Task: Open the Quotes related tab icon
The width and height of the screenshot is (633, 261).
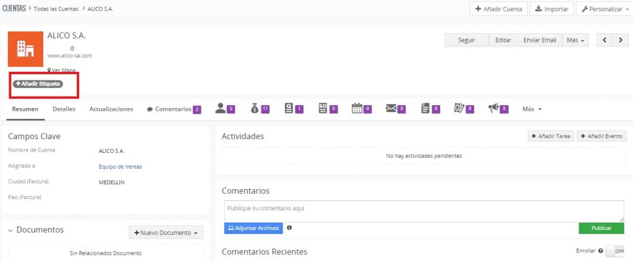Action: pos(288,108)
